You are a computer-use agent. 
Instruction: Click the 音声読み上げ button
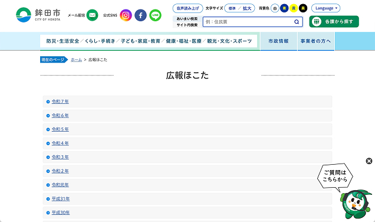click(x=187, y=8)
